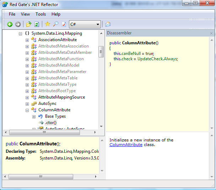Click the AttributedMetaType class icon

34,84
